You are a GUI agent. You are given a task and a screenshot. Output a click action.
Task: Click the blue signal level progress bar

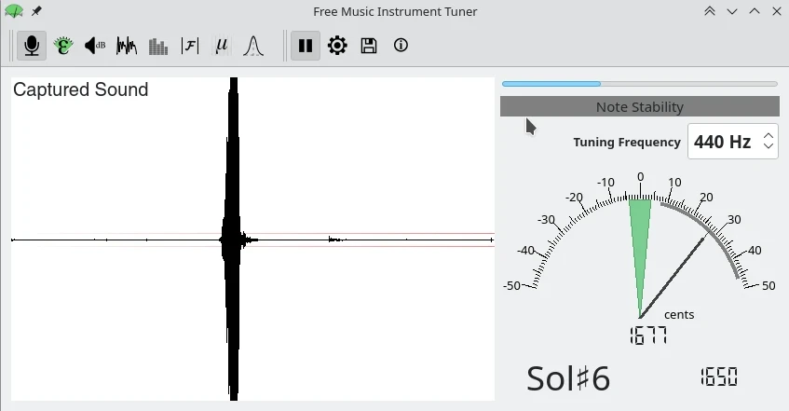(640, 84)
